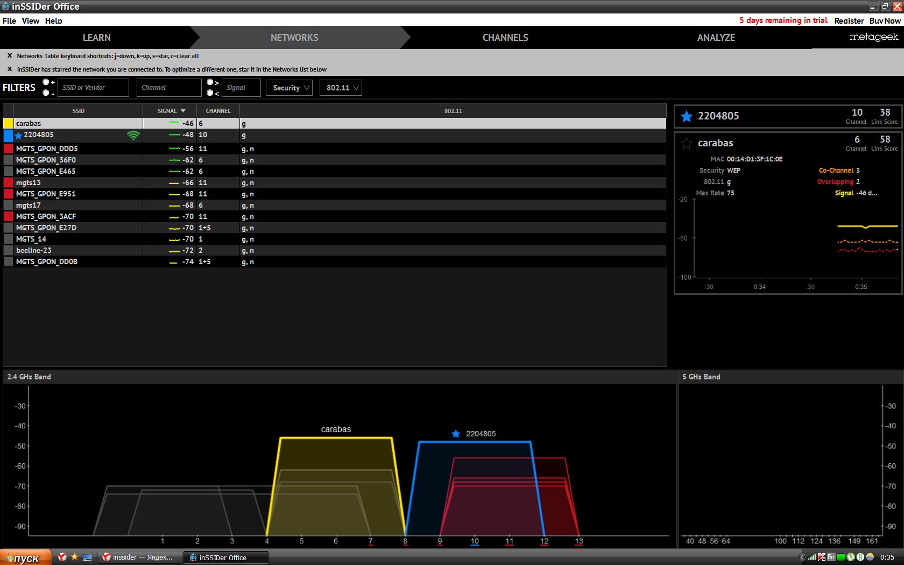This screenshot has height=565, width=904.
Task: Select the MGTS_GPON_E465 network row
Action: click(335, 171)
